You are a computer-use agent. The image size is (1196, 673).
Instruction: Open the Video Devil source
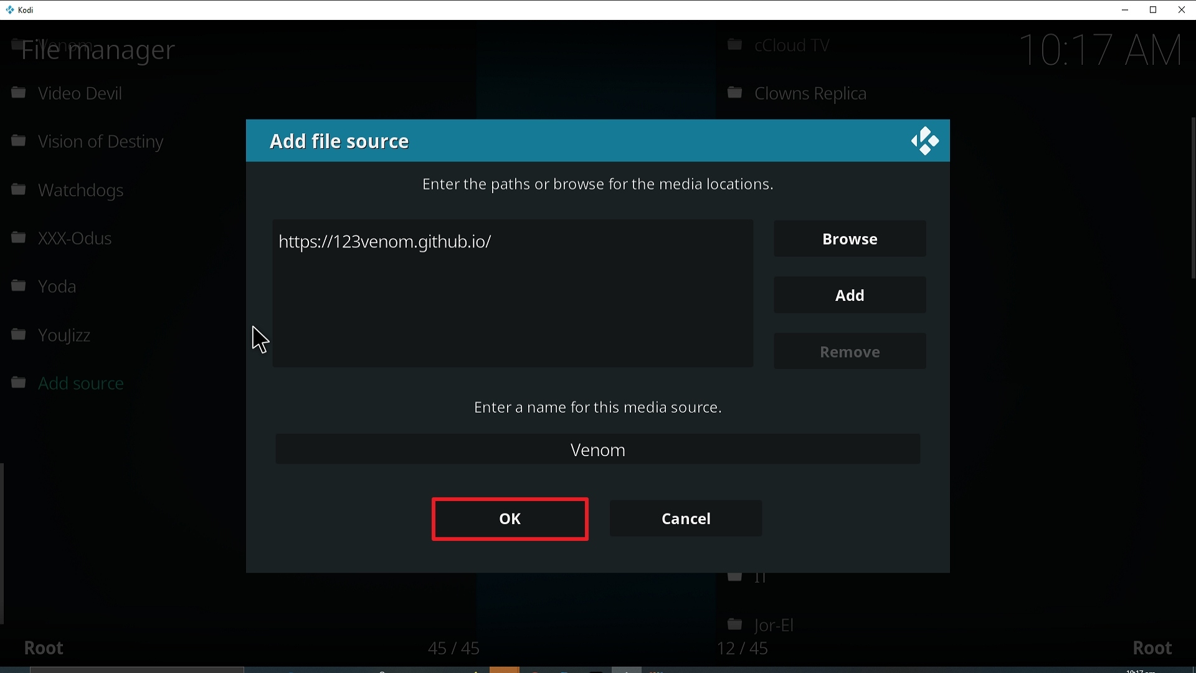[x=80, y=93]
